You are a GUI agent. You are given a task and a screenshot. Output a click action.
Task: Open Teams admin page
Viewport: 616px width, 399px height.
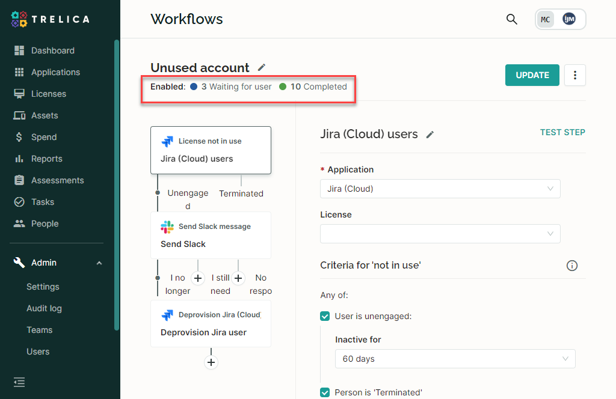39,330
